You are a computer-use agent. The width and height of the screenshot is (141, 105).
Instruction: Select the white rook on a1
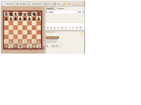[x=6, y=46]
